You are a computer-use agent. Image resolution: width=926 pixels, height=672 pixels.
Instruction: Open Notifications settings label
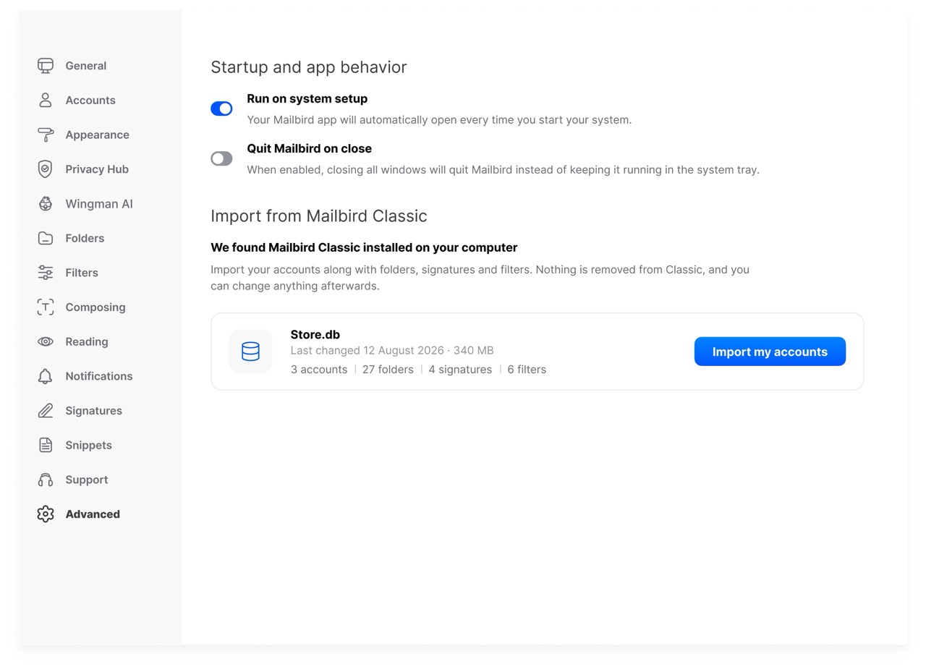[99, 376]
